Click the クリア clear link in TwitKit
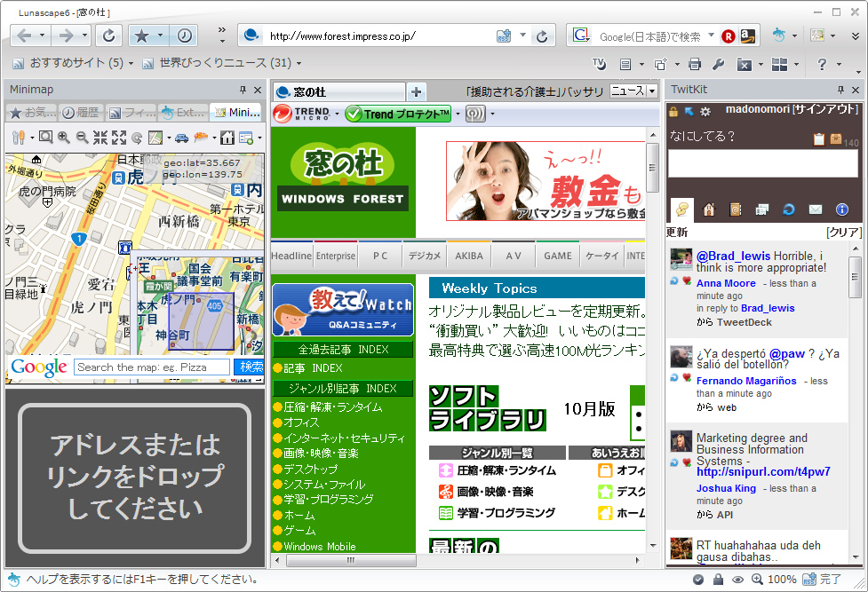Image resolution: width=868 pixels, height=592 pixels. click(x=844, y=233)
